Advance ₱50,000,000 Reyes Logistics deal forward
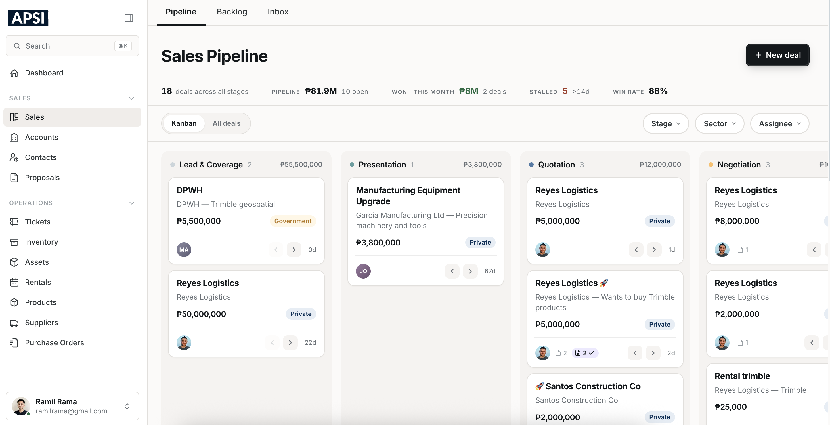The height and width of the screenshot is (425, 830). click(x=290, y=342)
